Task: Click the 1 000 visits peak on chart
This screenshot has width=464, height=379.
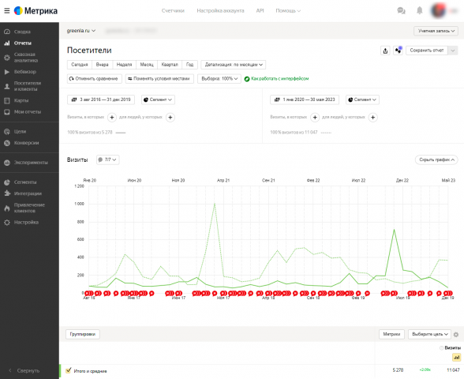Action: click(x=215, y=204)
